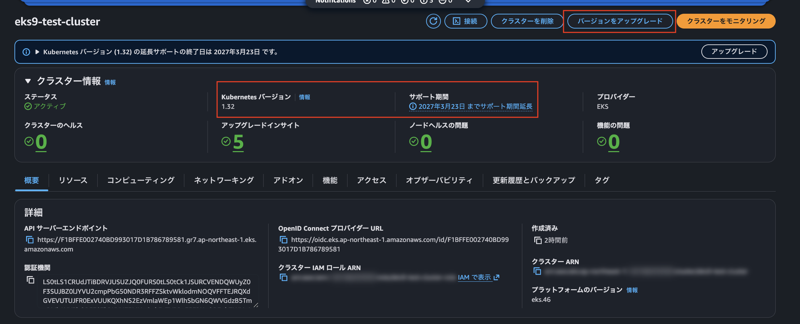Click the refresh cluster icon button

coord(433,21)
